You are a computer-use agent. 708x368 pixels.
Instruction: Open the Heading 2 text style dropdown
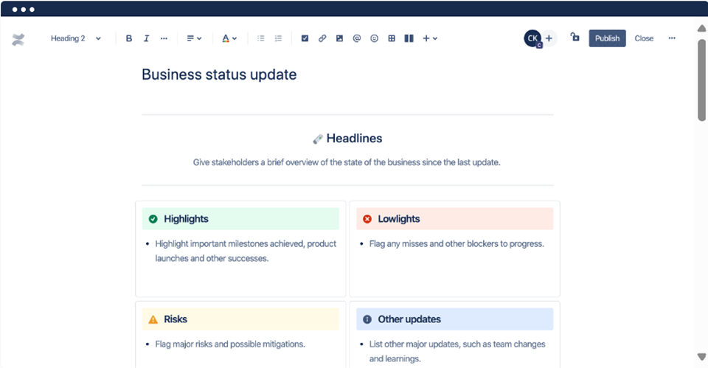(x=76, y=38)
